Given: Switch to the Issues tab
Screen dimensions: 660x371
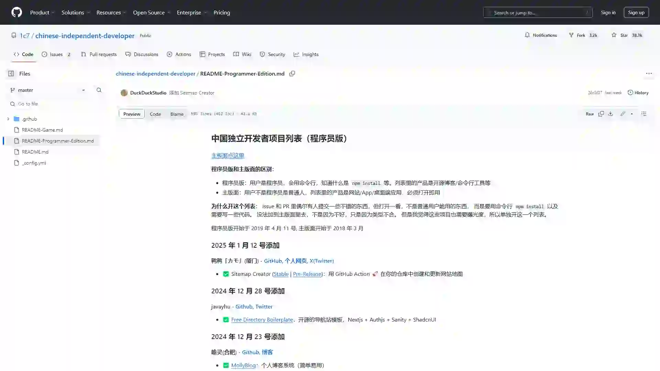Looking at the screenshot, I should pyautogui.click(x=56, y=54).
